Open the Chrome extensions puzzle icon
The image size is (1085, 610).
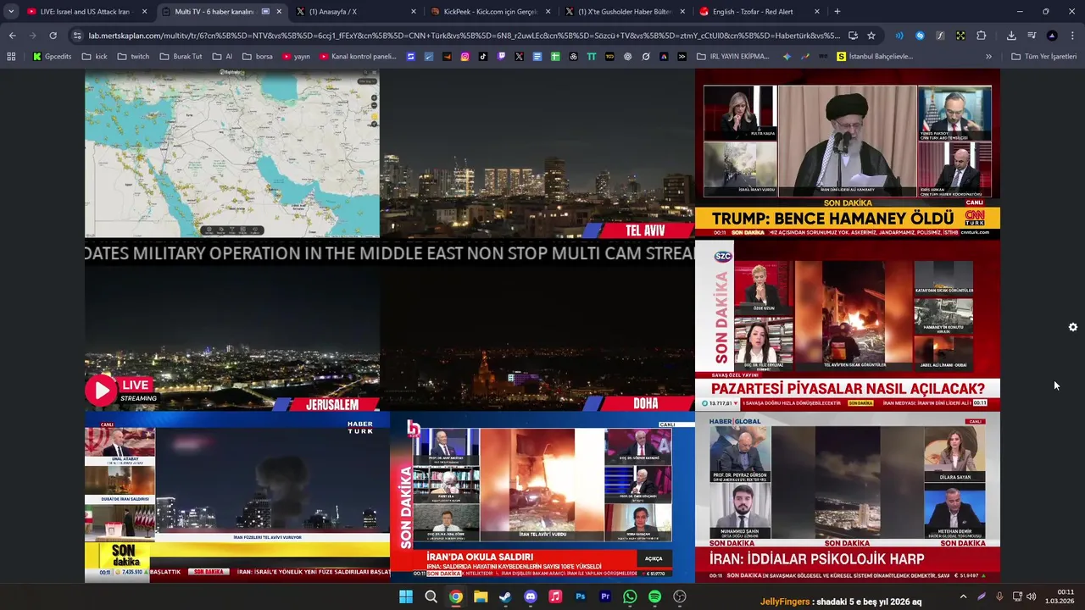point(982,36)
